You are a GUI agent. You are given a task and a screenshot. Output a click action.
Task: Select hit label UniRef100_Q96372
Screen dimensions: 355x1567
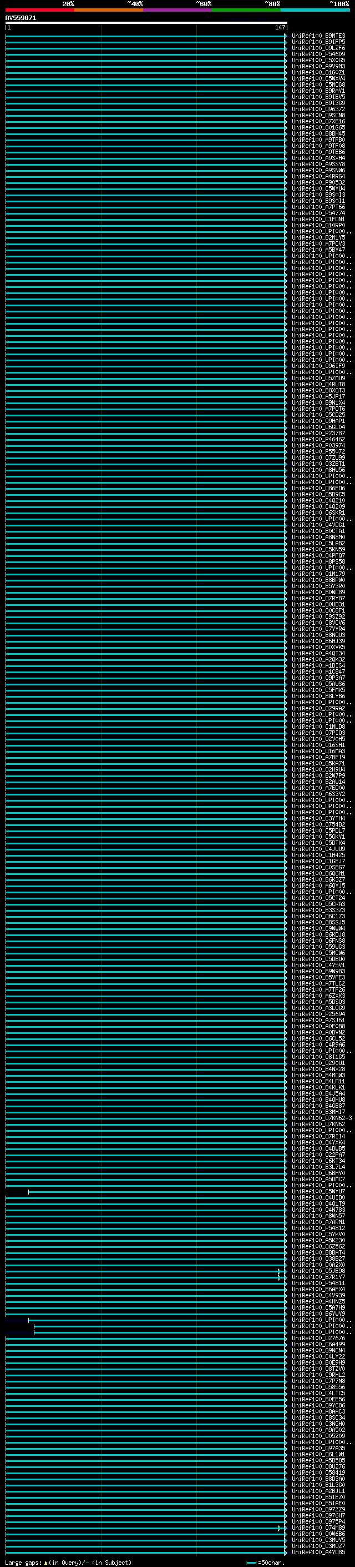pyautogui.click(x=318, y=109)
